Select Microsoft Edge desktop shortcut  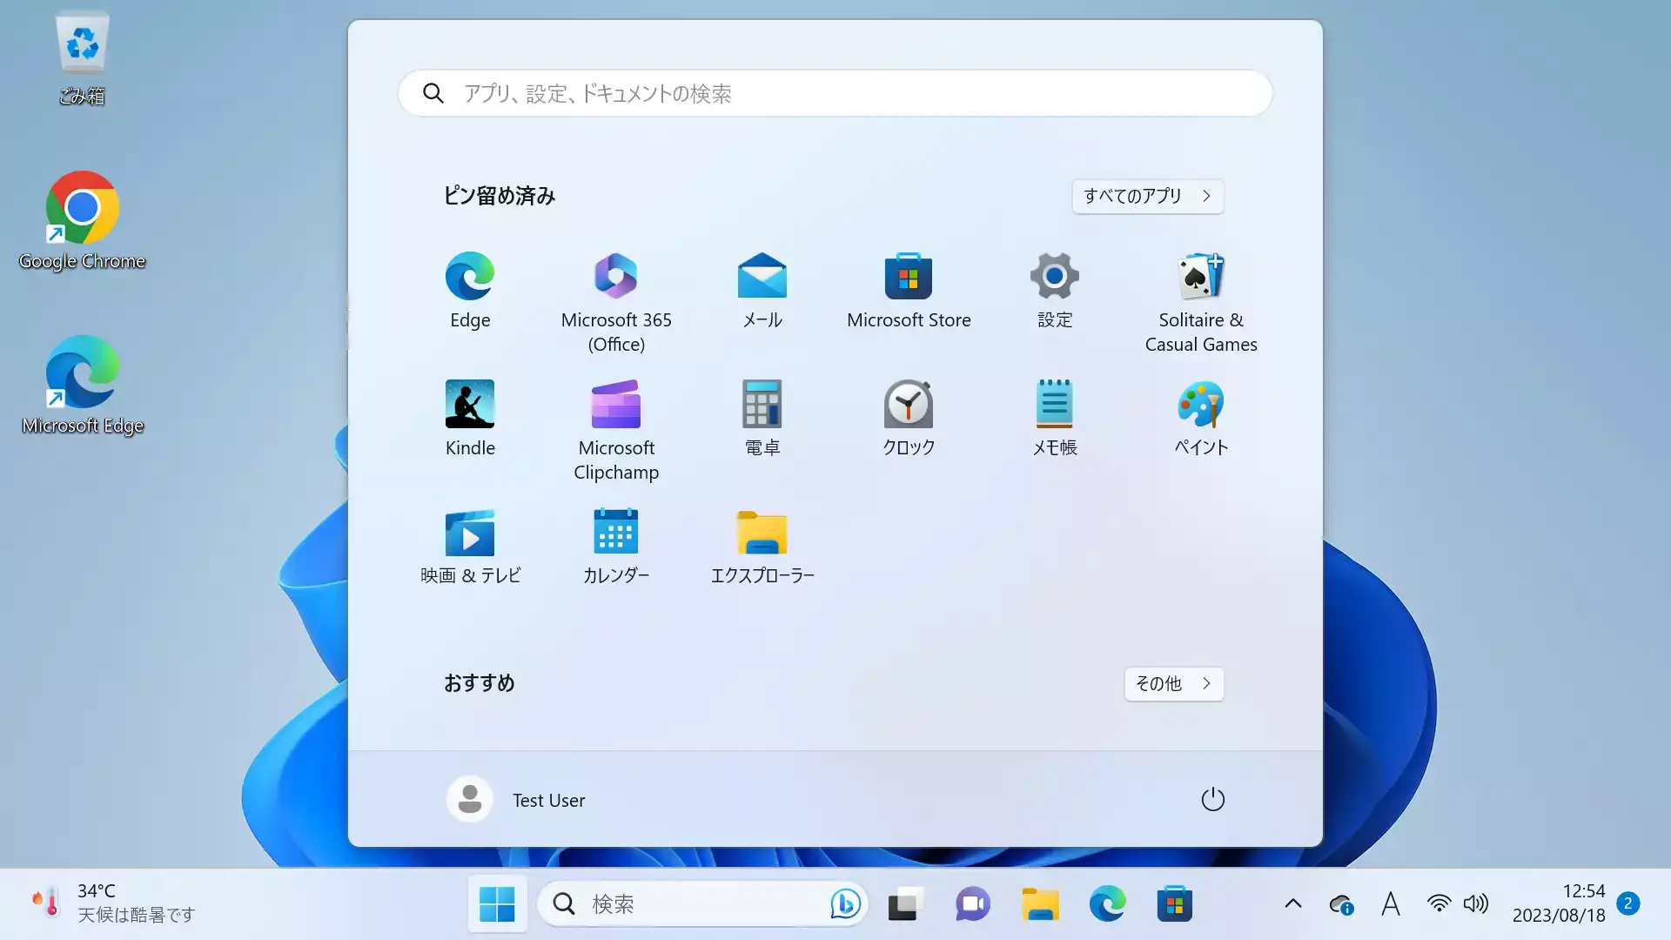coord(82,386)
